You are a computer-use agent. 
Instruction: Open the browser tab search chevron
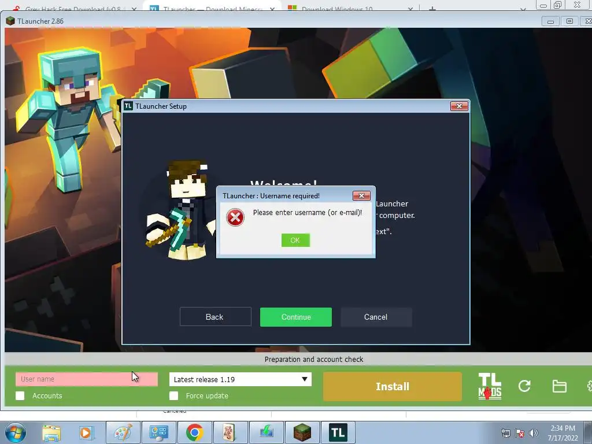click(x=523, y=9)
